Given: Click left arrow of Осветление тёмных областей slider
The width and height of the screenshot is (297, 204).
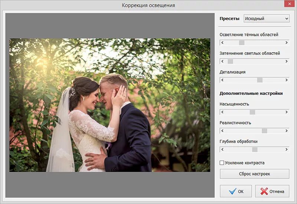Looking at the screenshot, I should coord(222,43).
